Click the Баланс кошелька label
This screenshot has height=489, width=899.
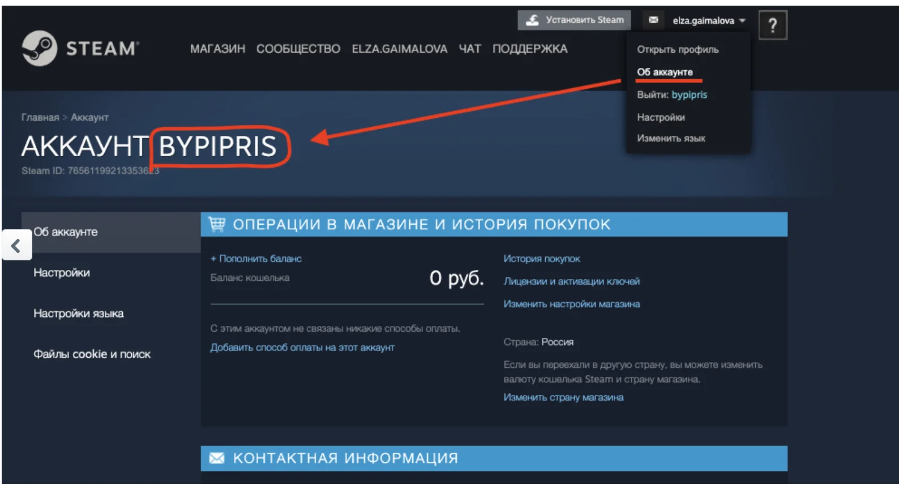pos(250,278)
